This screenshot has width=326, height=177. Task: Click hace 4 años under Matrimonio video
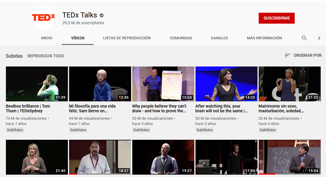point(269,124)
